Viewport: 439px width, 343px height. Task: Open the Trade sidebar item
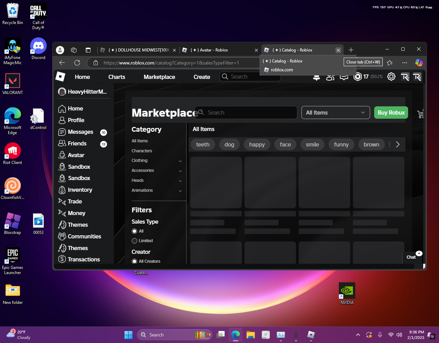coord(74,201)
